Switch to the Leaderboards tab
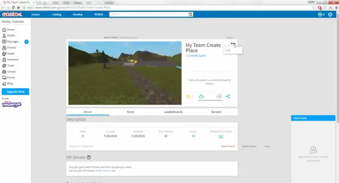339x183 pixels. (173, 112)
